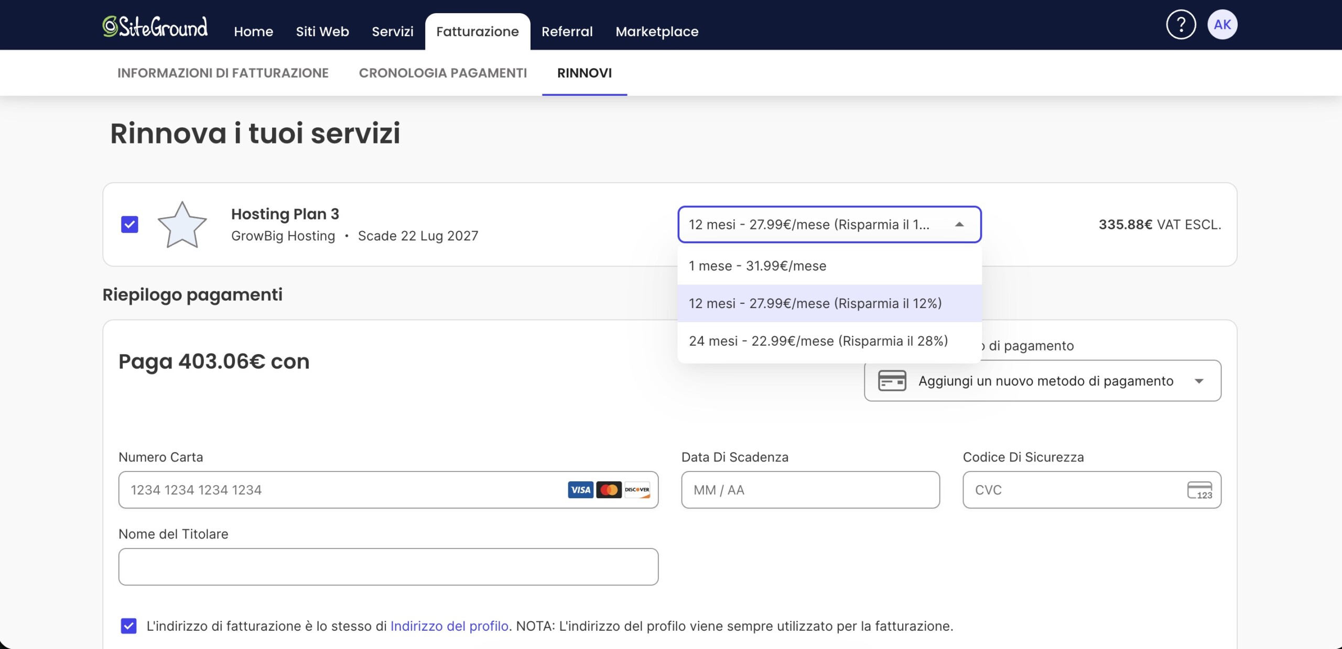
Task: Toggle billing address same as profile checkbox
Action: point(128,626)
